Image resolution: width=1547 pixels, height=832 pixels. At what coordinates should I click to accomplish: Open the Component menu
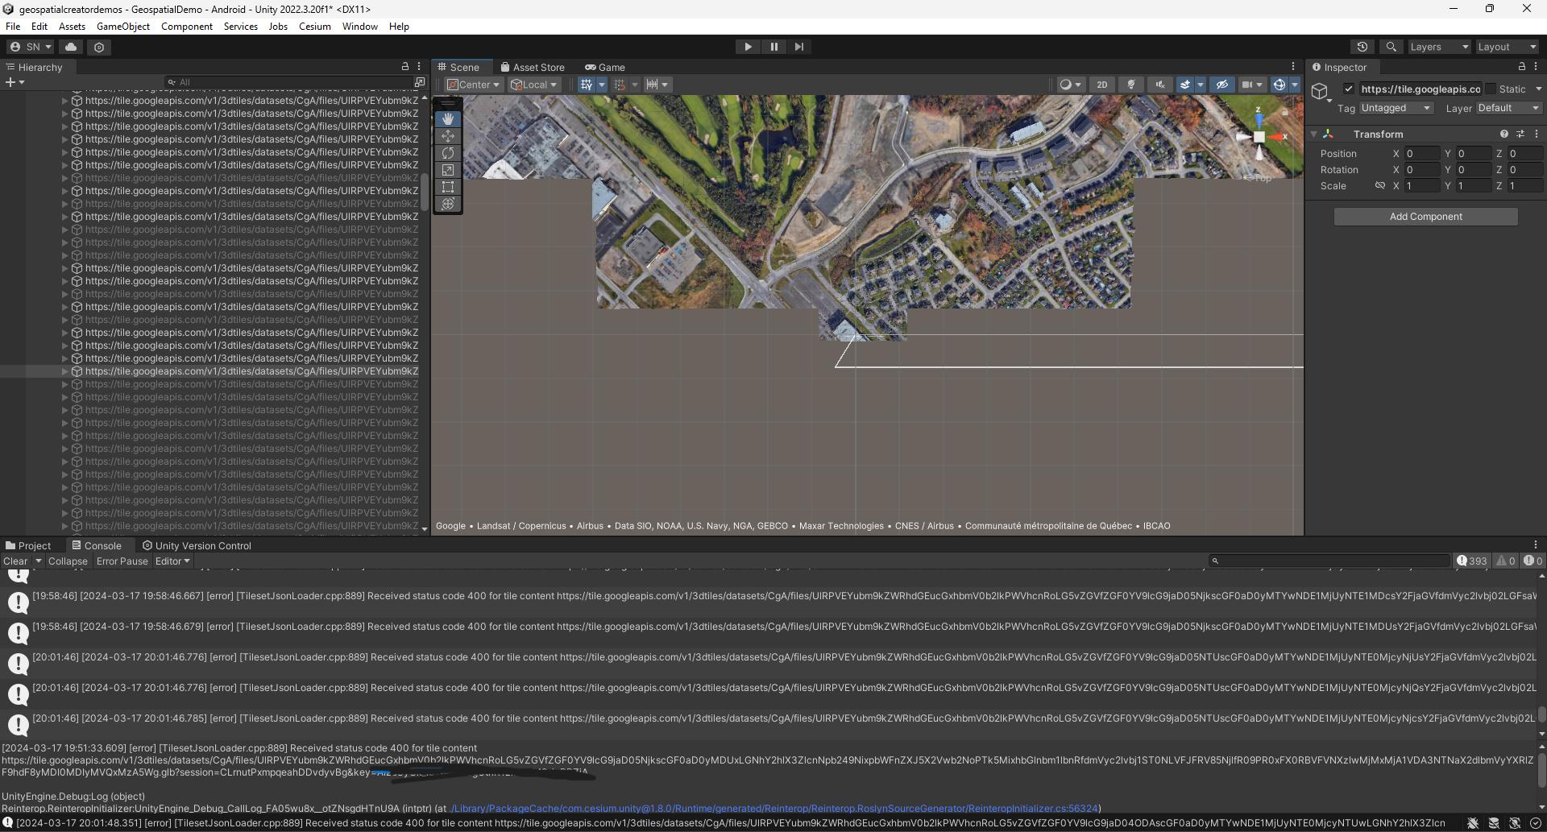187,27
